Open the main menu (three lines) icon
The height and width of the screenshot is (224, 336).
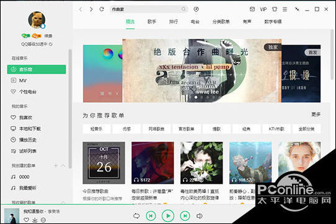point(285,9)
